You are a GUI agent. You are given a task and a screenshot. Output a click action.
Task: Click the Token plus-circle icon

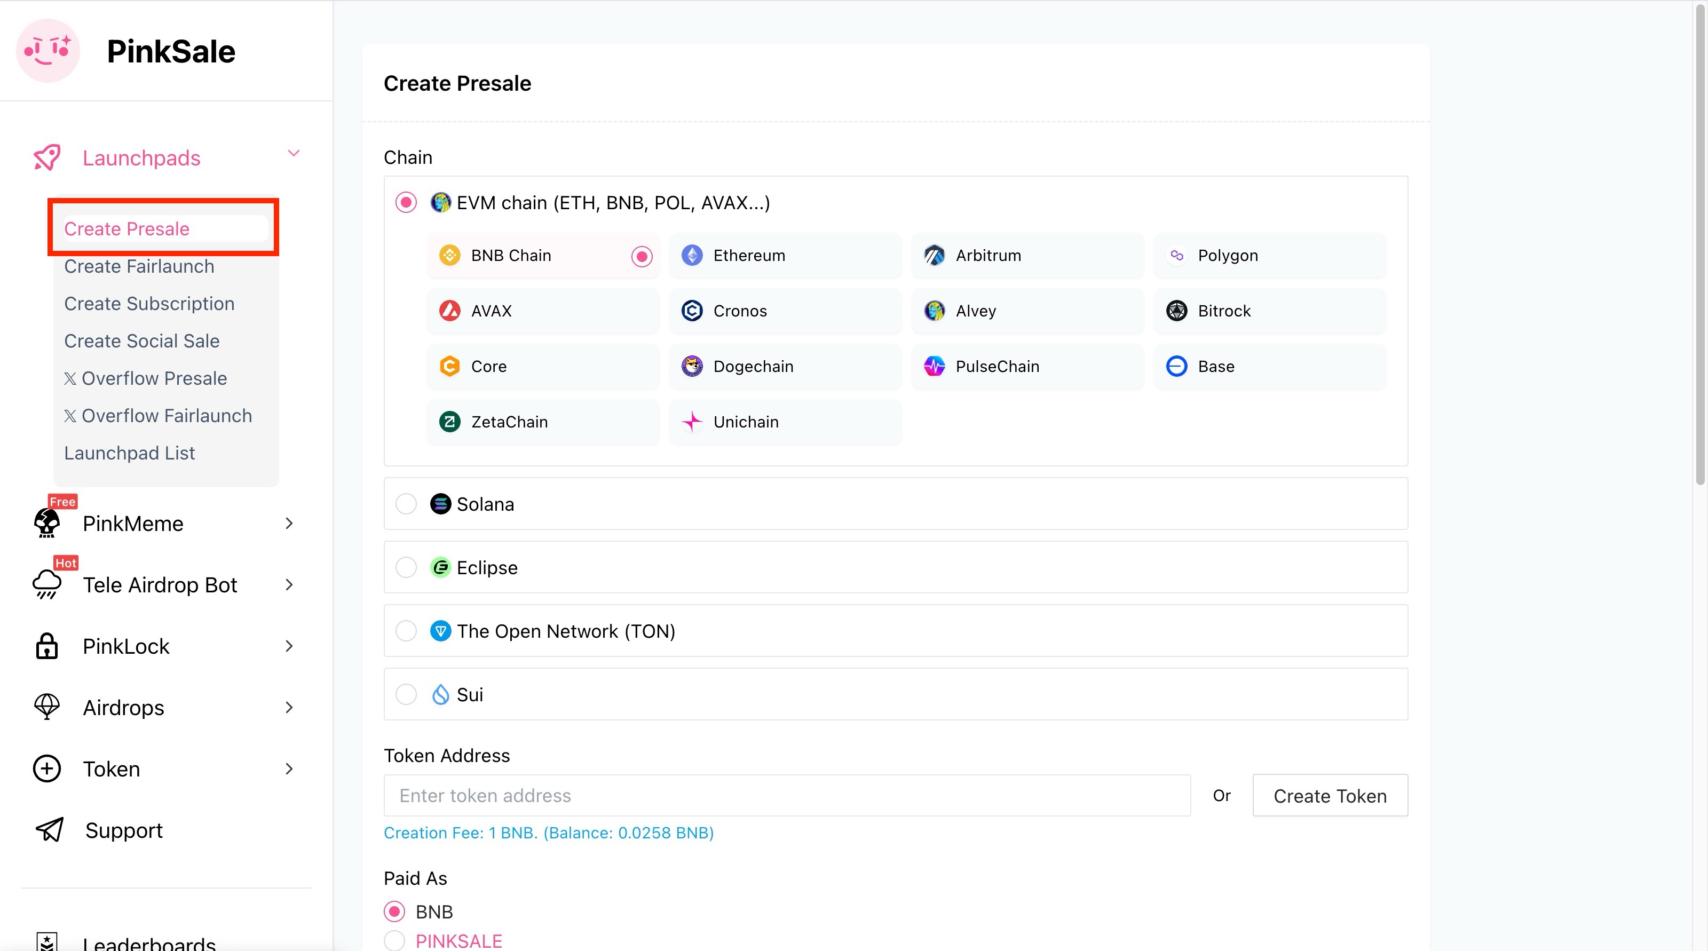click(47, 769)
